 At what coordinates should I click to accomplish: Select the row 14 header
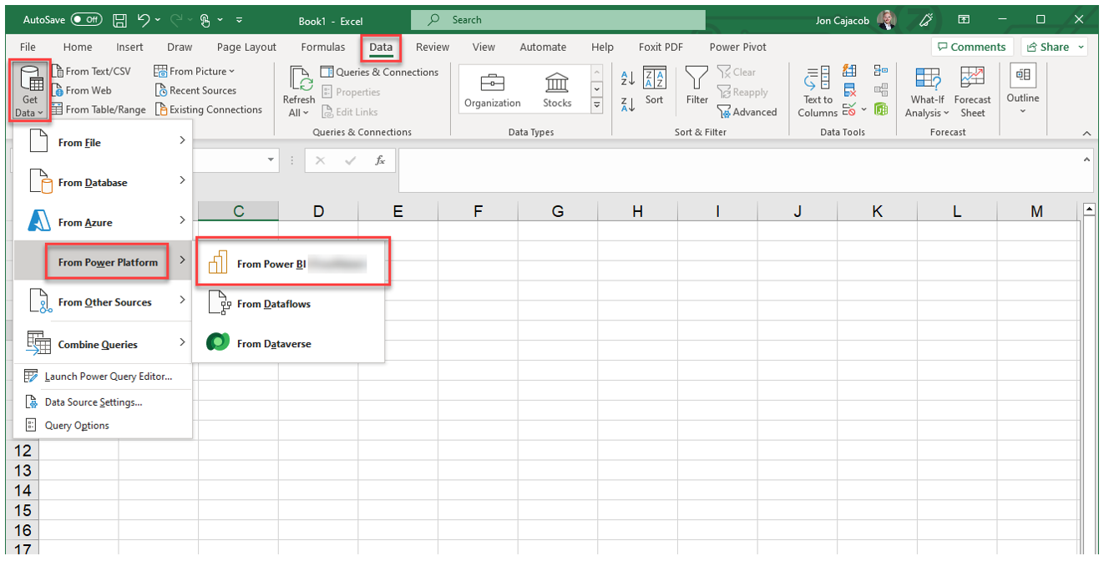coord(22,490)
